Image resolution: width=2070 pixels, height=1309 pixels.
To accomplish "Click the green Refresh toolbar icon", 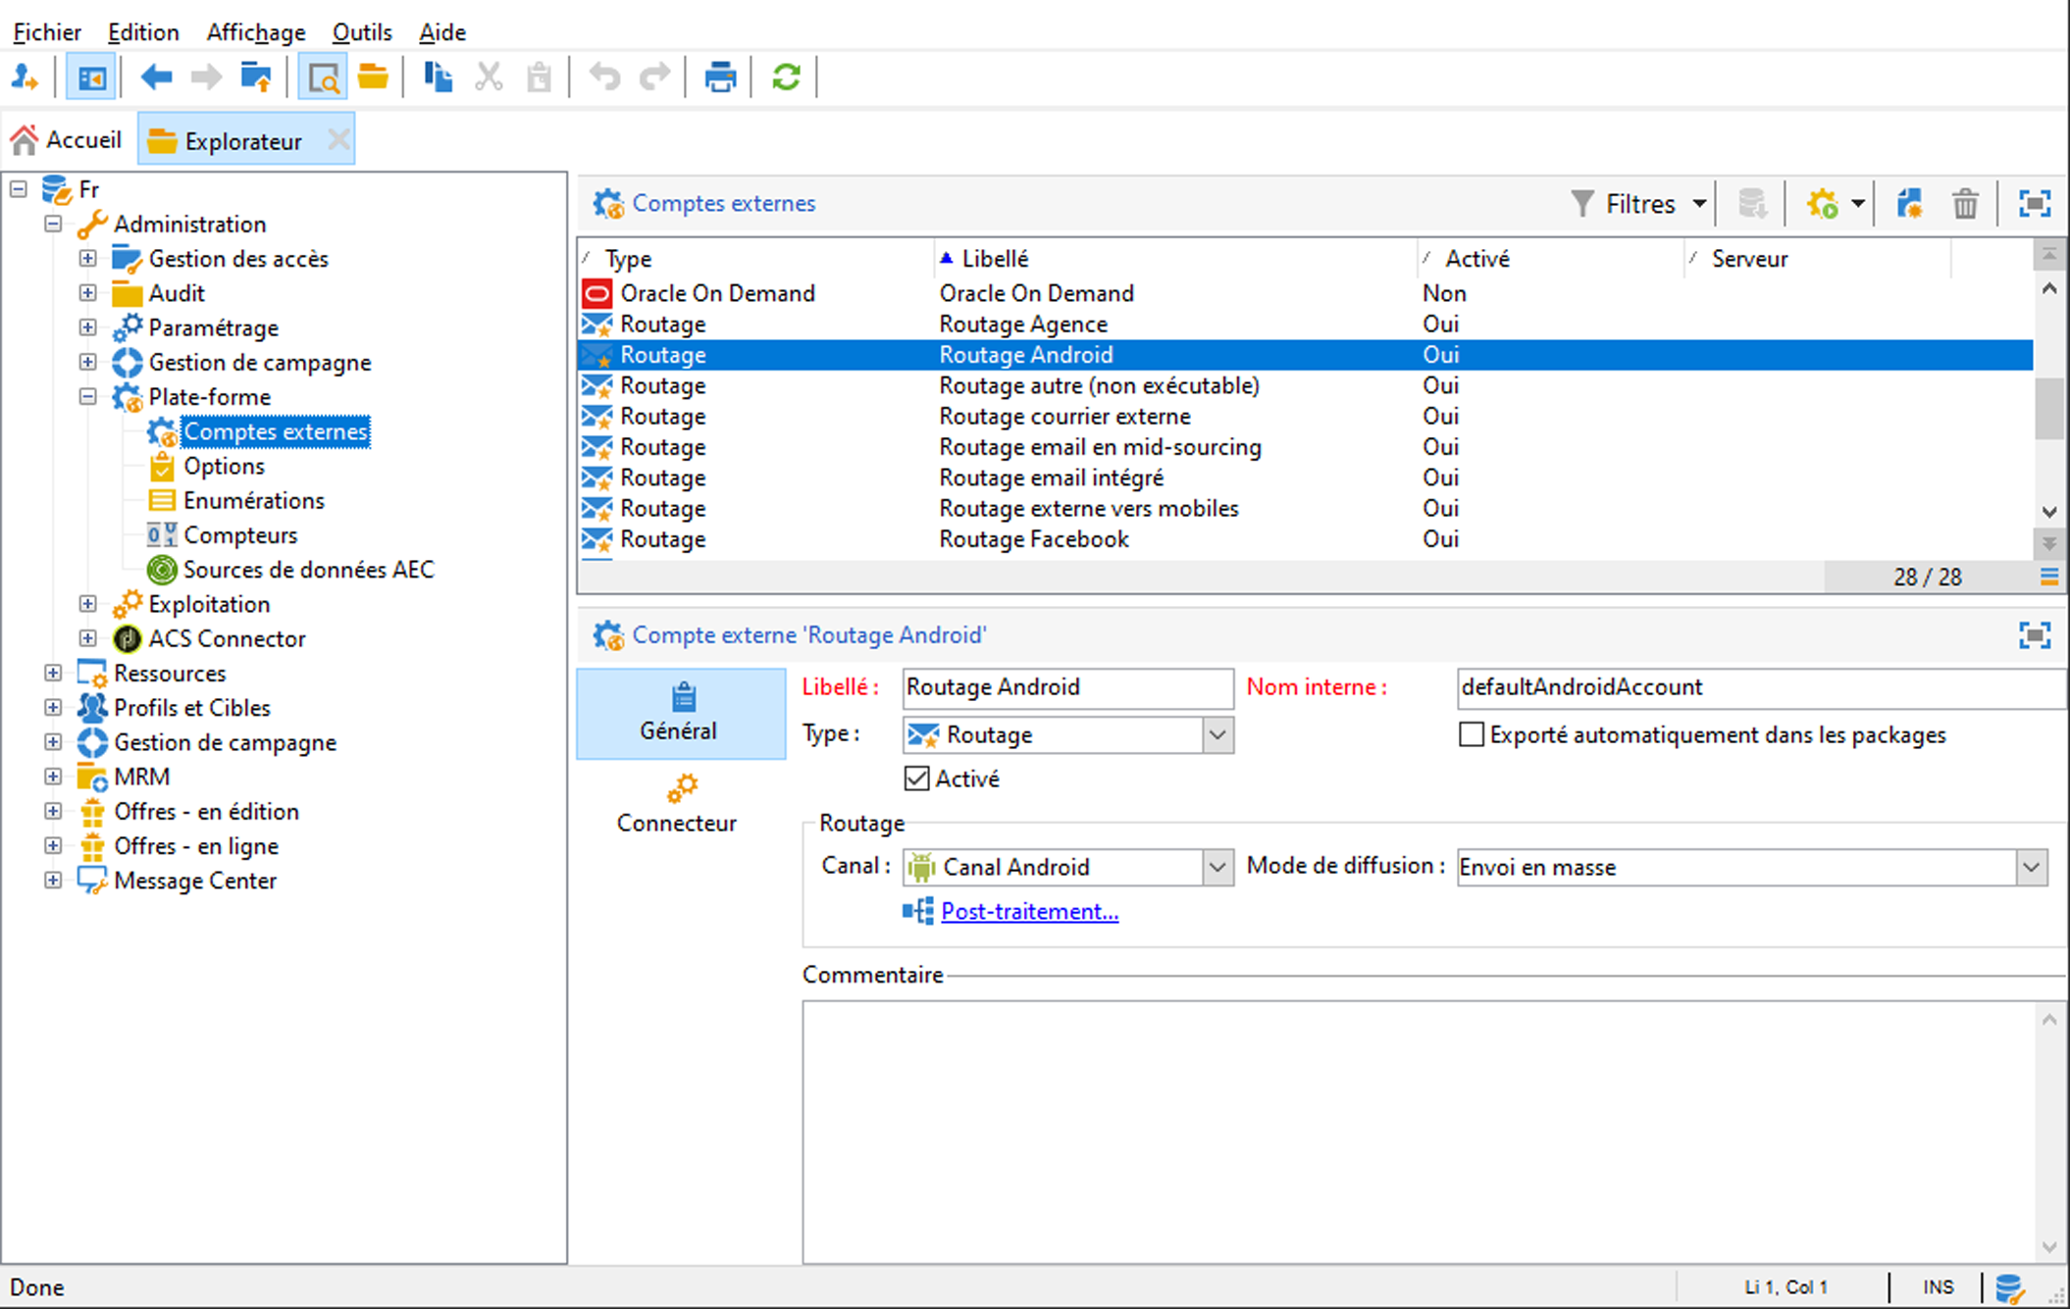I will (x=786, y=76).
